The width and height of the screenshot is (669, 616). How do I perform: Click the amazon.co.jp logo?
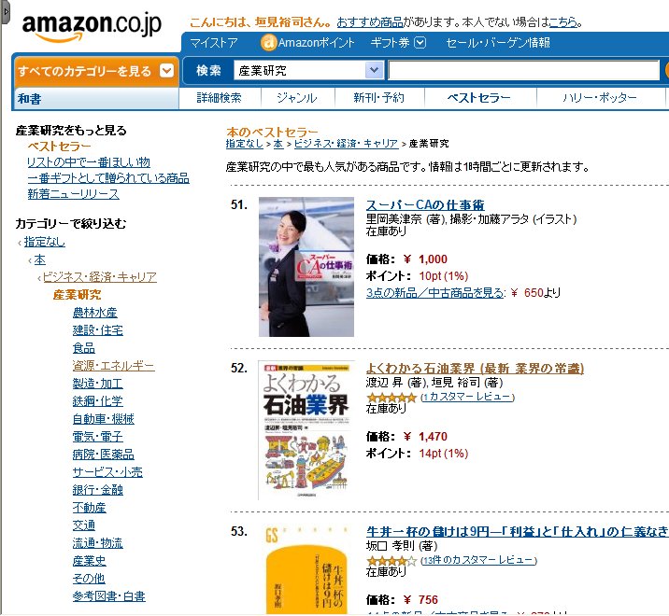click(92, 26)
